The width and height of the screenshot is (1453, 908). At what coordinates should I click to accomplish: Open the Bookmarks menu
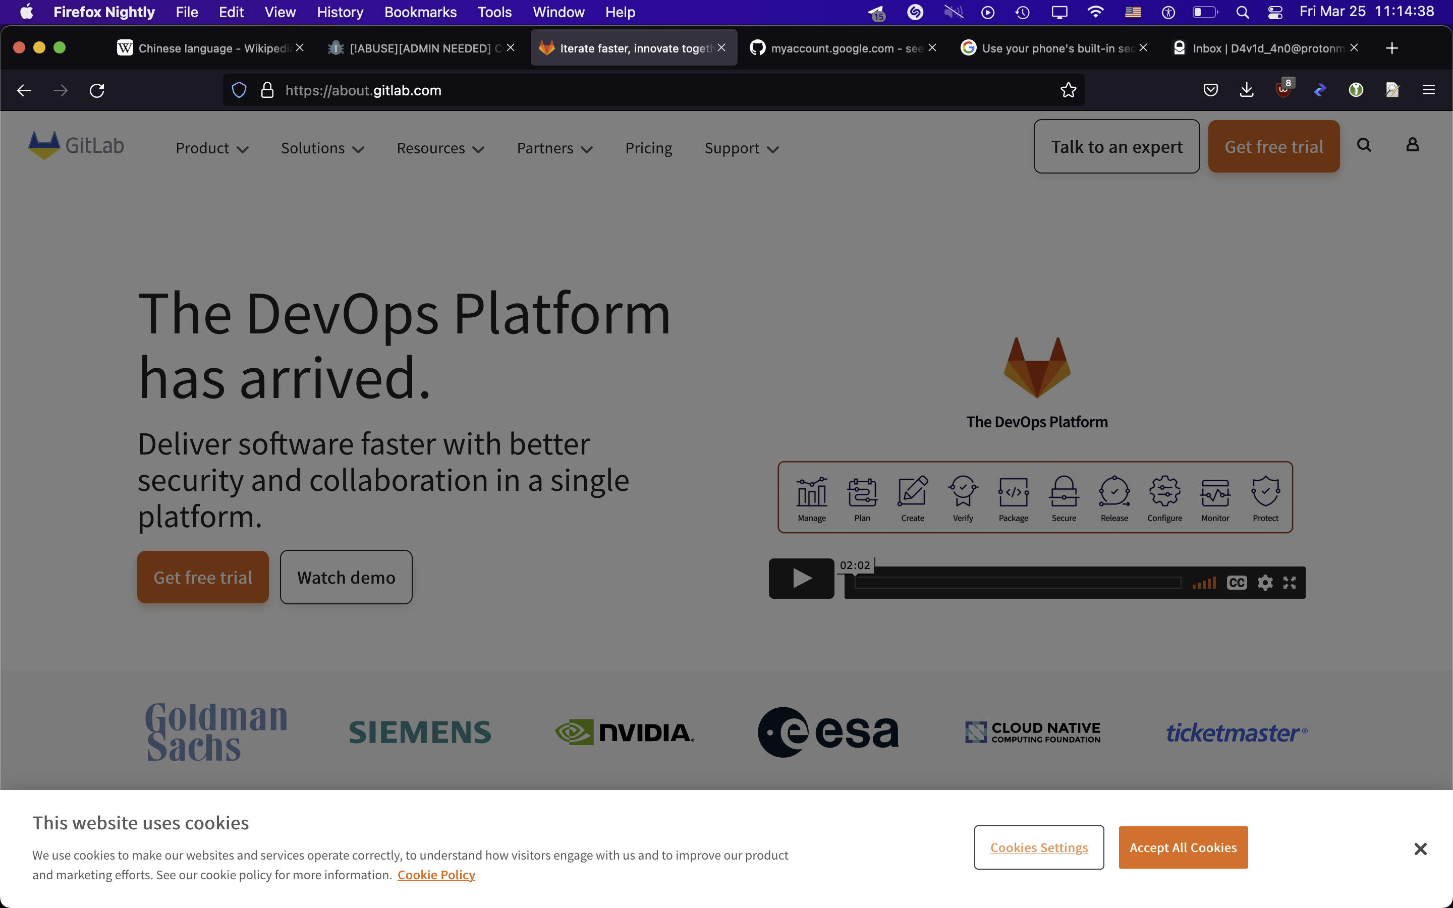coord(420,12)
